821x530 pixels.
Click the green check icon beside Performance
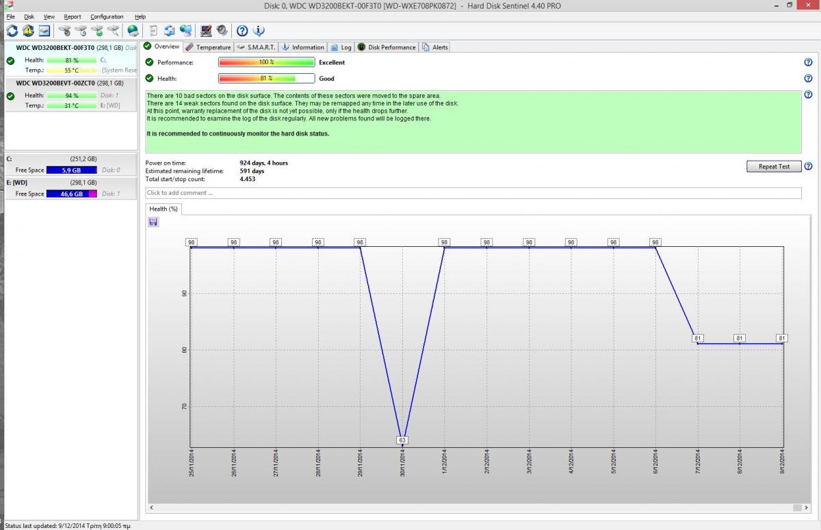pos(149,62)
